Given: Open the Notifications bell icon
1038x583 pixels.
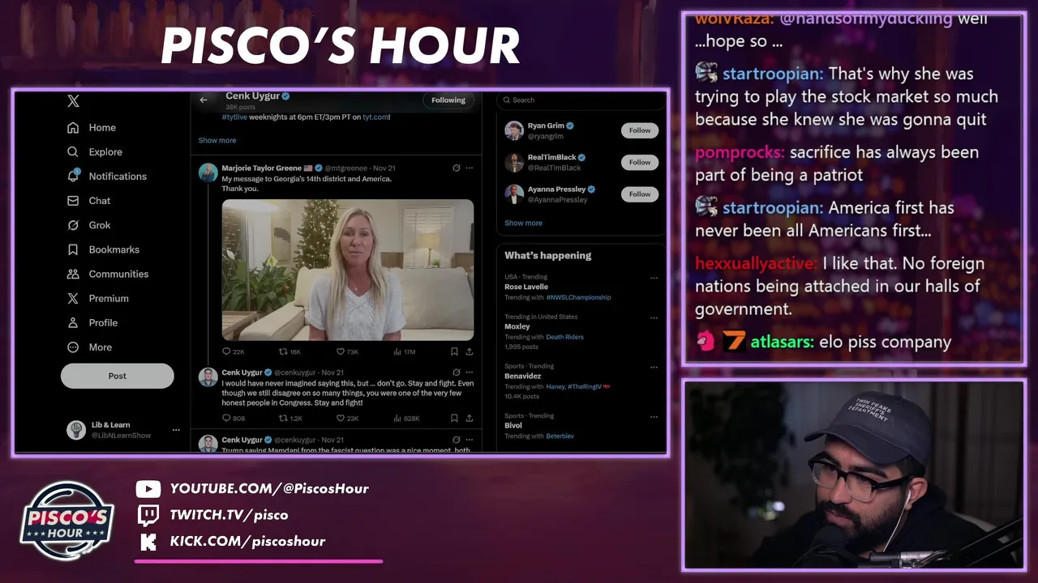Looking at the screenshot, I should (73, 176).
